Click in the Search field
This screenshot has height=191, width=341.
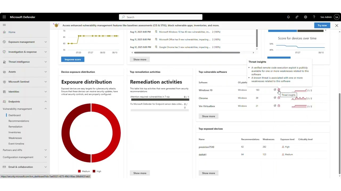[x=161, y=17]
